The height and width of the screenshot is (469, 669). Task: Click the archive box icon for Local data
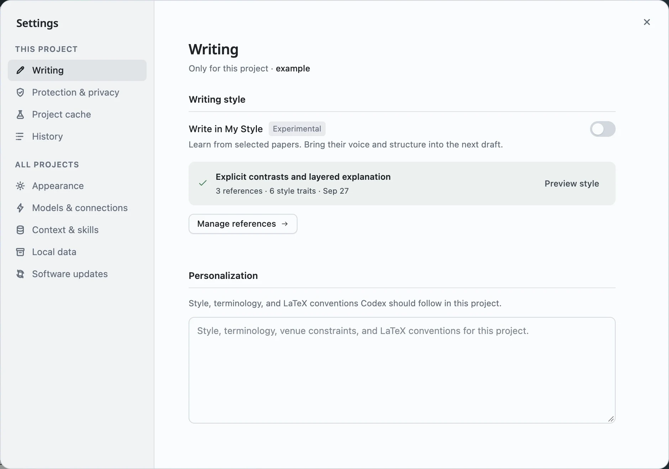click(20, 252)
